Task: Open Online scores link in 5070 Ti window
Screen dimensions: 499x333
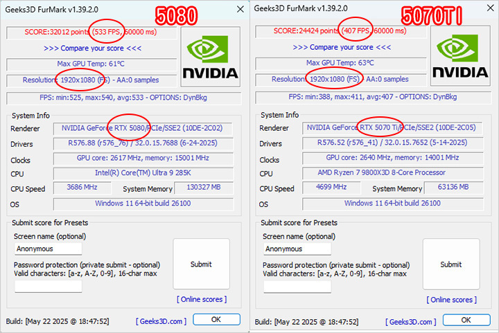Action: click(x=452, y=300)
